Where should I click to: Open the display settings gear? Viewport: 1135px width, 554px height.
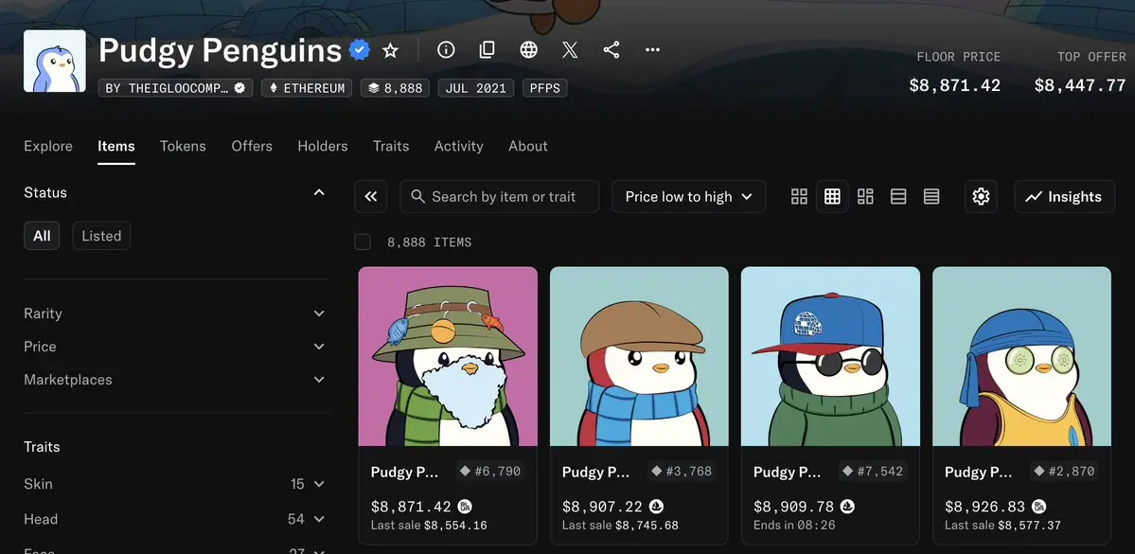[x=981, y=196]
